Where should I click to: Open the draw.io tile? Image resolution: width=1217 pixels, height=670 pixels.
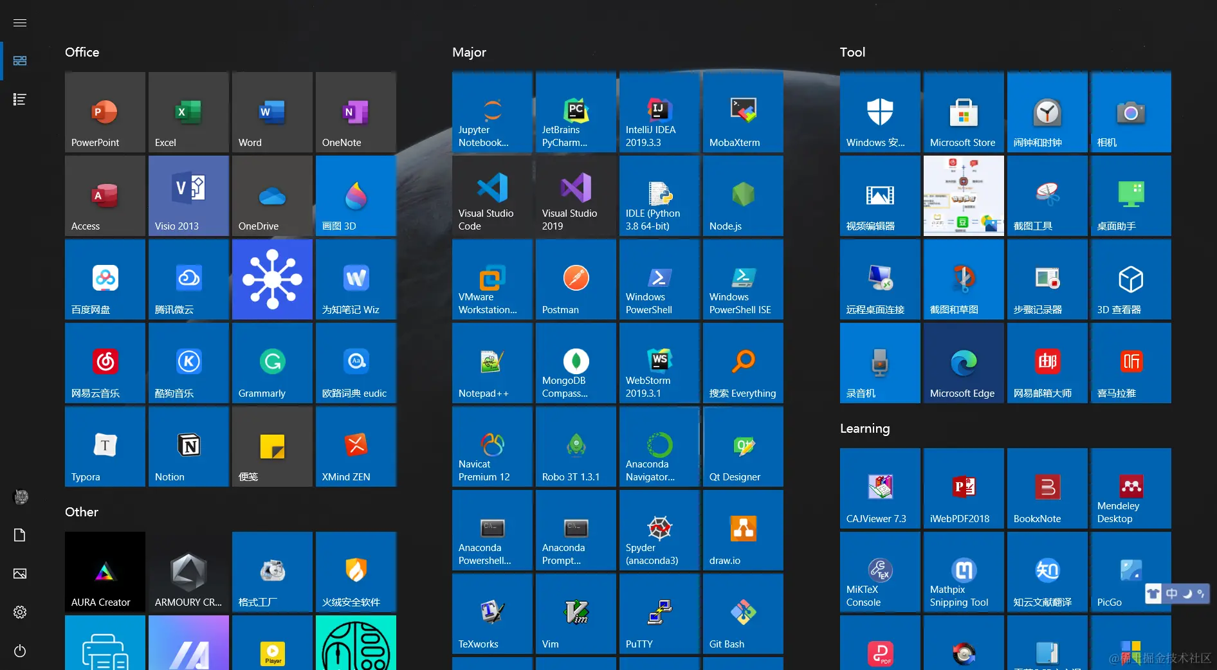(x=743, y=530)
